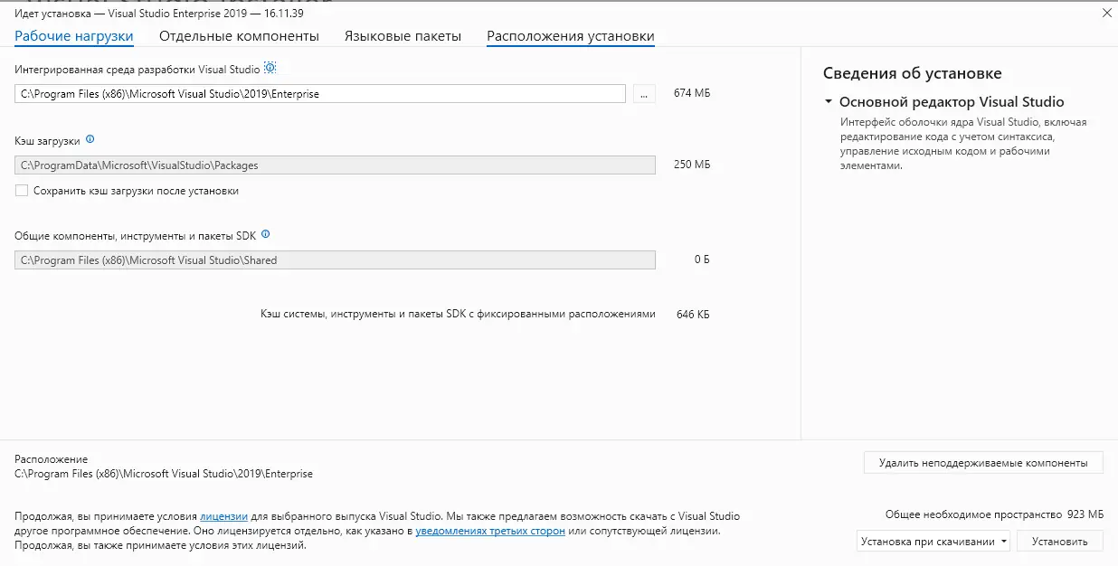Click the download cache path field
The height and width of the screenshot is (566, 1118).
pyautogui.click(x=335, y=165)
